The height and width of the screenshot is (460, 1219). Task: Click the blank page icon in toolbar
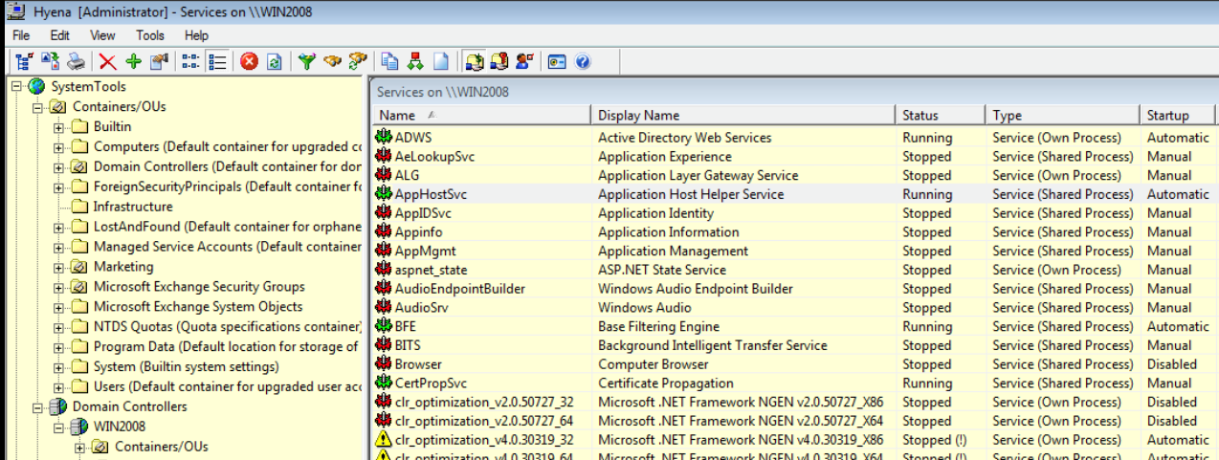pyautogui.click(x=441, y=62)
